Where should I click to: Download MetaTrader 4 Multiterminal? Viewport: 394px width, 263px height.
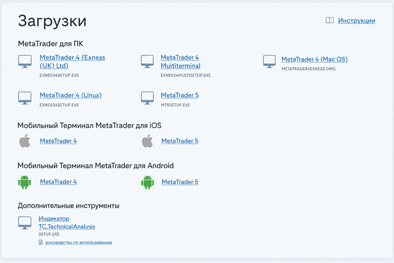[x=181, y=62]
